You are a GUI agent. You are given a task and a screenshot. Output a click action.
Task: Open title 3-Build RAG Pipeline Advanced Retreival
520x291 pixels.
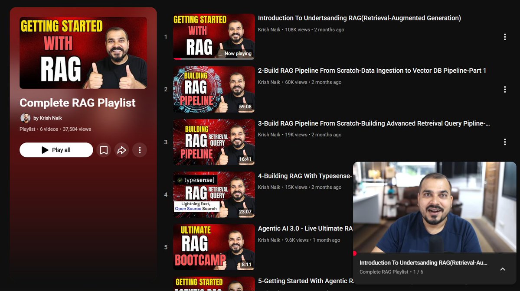click(x=374, y=123)
